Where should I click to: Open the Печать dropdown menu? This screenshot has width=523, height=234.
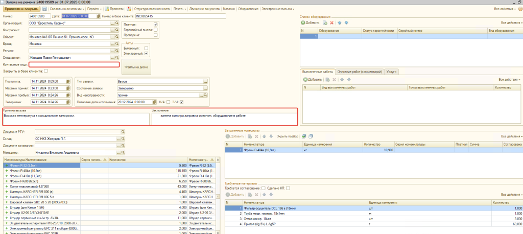tap(179, 9)
